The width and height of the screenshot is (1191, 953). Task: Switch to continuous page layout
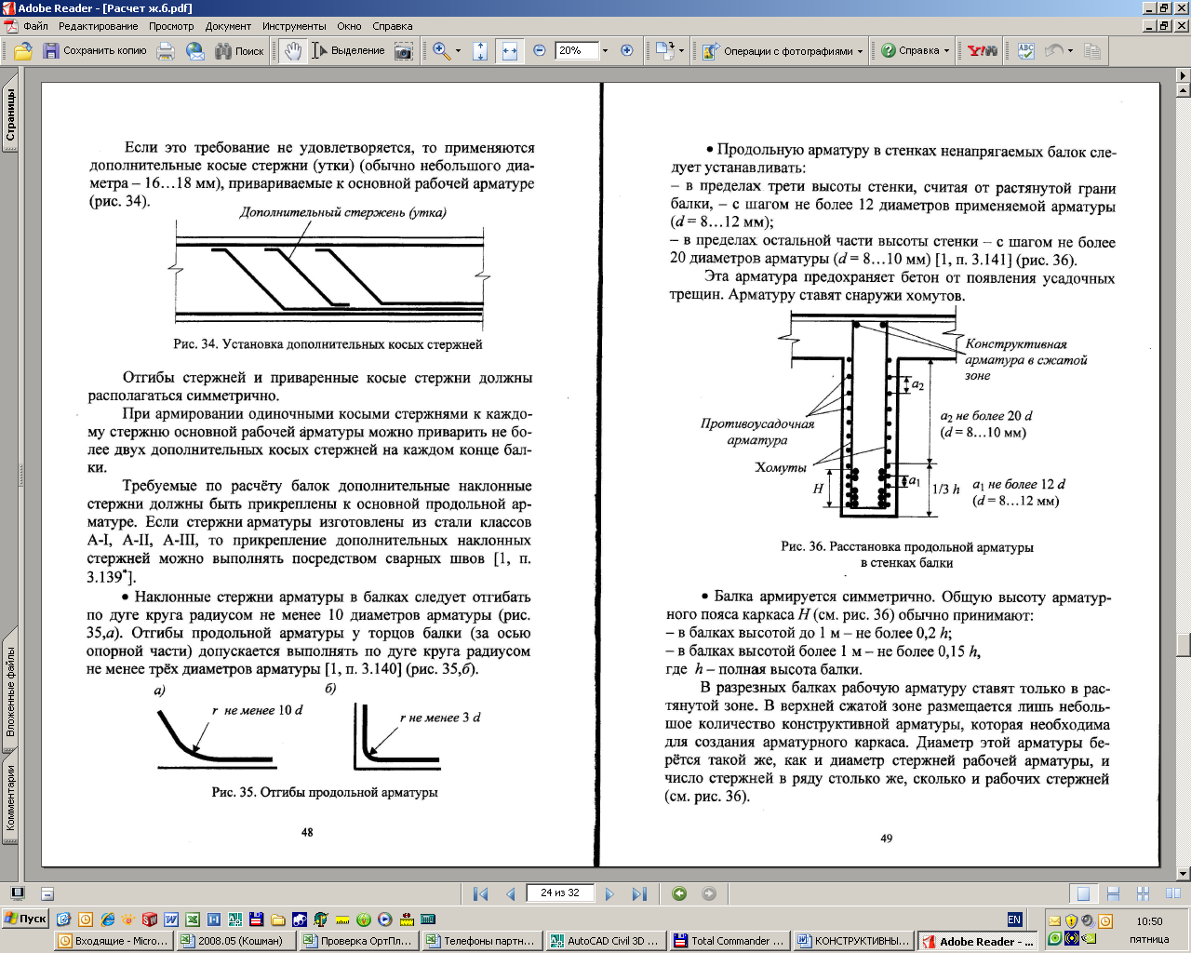1113,894
